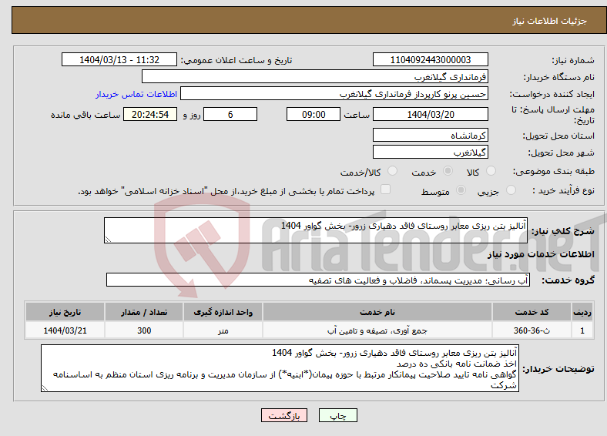This screenshot has height=436, width=607.
Task: Click the شماره نیاز field 1104092443000003
Action: coord(430,59)
